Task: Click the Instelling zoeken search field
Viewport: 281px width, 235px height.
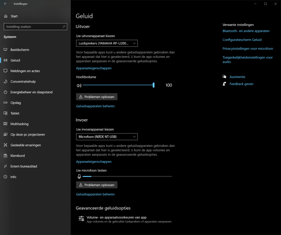Action: 33,27
